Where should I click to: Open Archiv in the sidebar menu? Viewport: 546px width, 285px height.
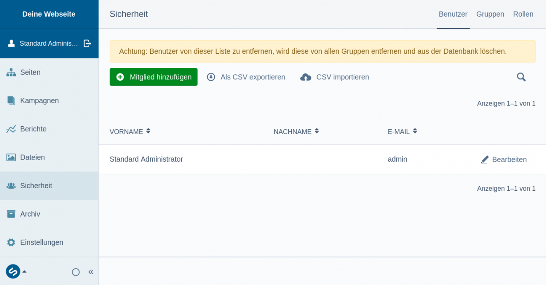click(x=49, y=214)
